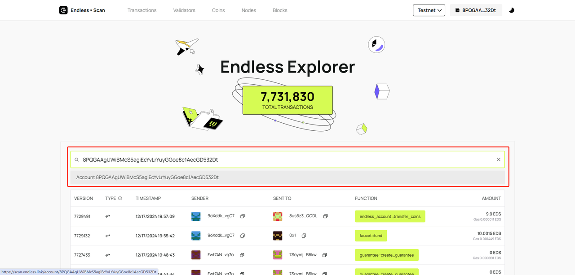
Task: Click the endless_account::transfer_coins function tag
Action: point(390,216)
